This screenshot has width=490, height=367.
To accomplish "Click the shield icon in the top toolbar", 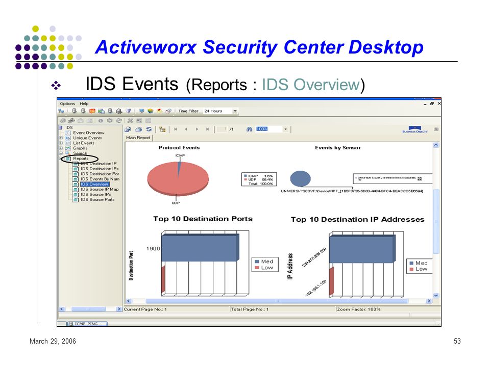I will point(128,111).
